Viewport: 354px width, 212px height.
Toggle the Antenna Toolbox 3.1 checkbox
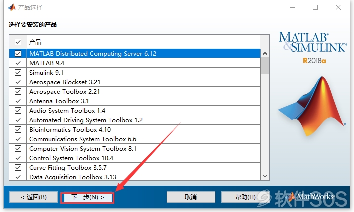[x=18, y=101]
